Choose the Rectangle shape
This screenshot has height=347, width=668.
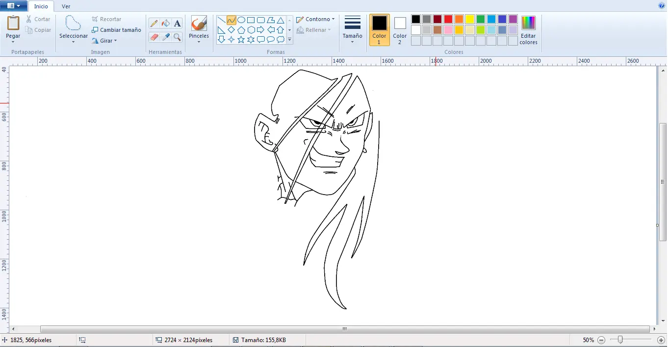coord(251,20)
